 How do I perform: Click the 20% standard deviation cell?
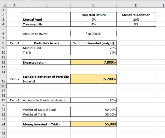point(136,20)
